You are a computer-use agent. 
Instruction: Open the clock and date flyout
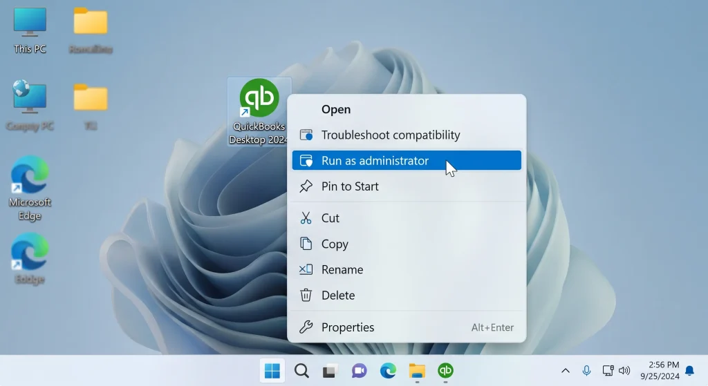tap(660, 370)
